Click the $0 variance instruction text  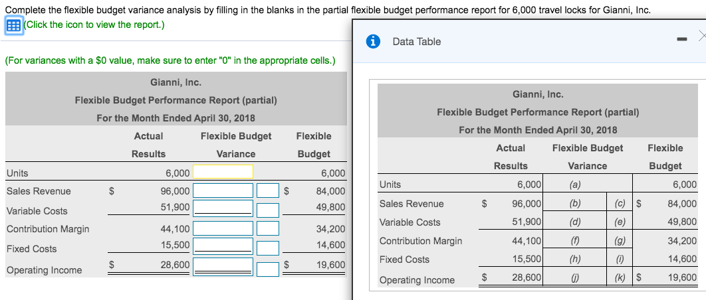(x=170, y=60)
